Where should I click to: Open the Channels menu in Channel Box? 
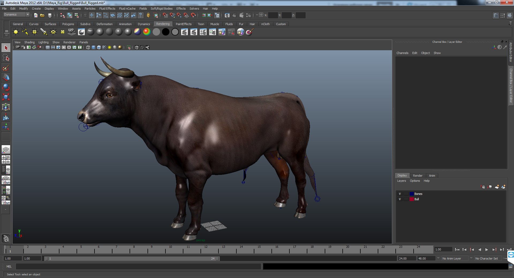click(402, 53)
